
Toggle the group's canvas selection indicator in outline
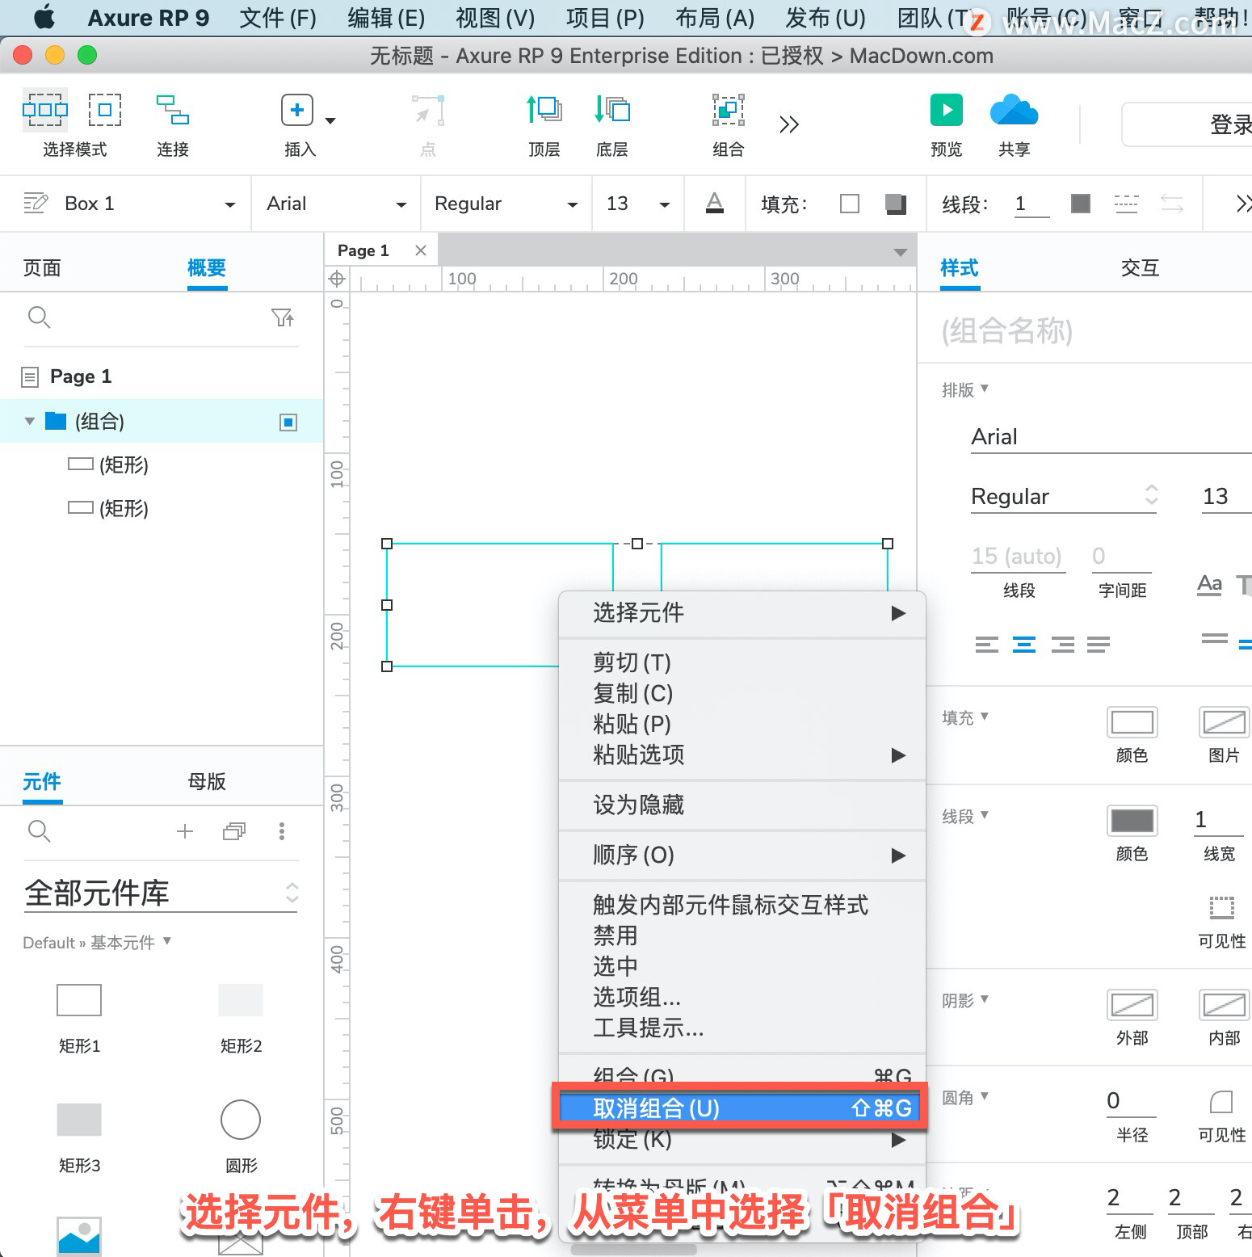pyautogui.click(x=288, y=422)
